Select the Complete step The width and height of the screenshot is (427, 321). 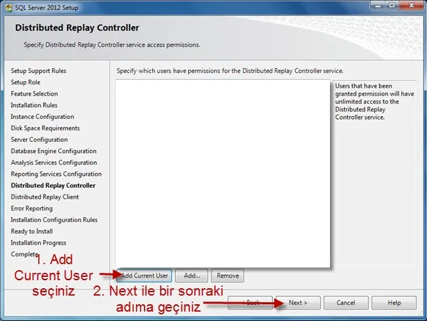[24, 254]
